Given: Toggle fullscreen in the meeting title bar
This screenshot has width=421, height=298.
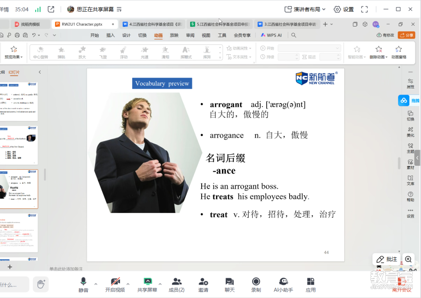Looking at the screenshot, I should [364, 9].
